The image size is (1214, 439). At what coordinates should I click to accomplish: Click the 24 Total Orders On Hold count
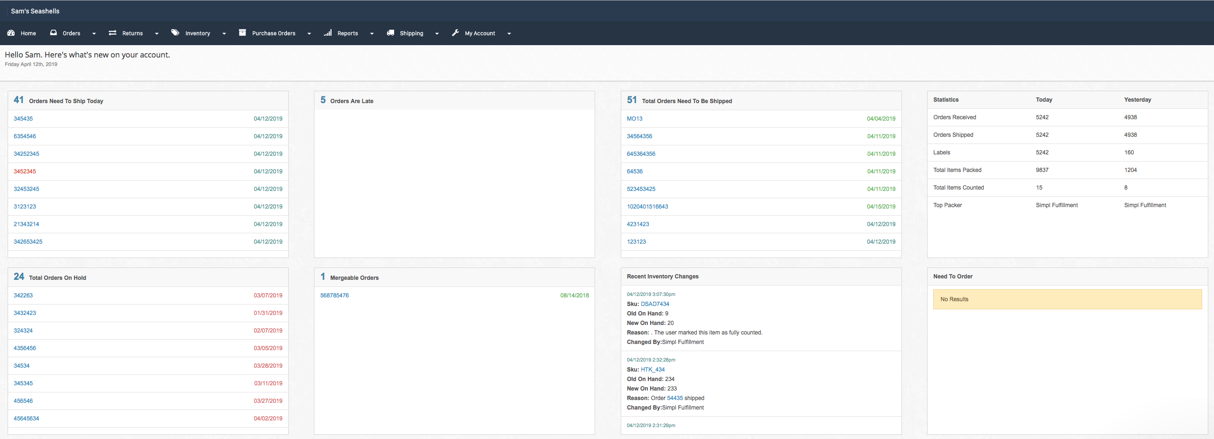pyautogui.click(x=19, y=277)
